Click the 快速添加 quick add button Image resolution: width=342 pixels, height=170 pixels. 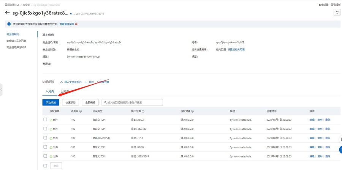[x=70, y=102]
